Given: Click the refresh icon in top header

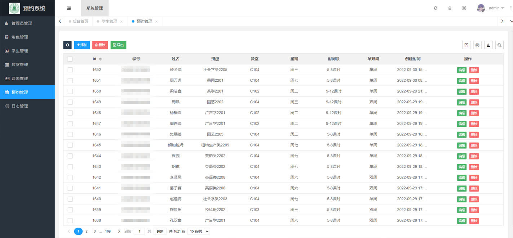Looking at the screenshot, I should tap(435, 8).
